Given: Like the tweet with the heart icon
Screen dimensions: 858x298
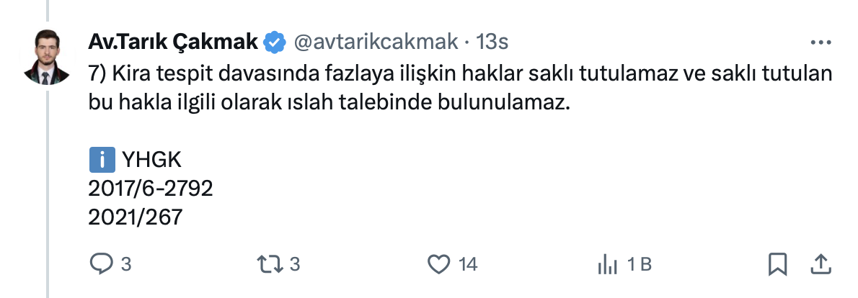Looking at the screenshot, I should 439,264.
